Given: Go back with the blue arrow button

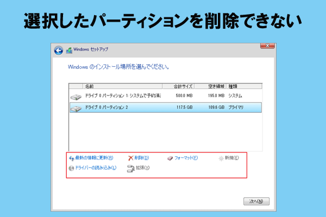Looking at the screenshot, I should click(59, 50).
